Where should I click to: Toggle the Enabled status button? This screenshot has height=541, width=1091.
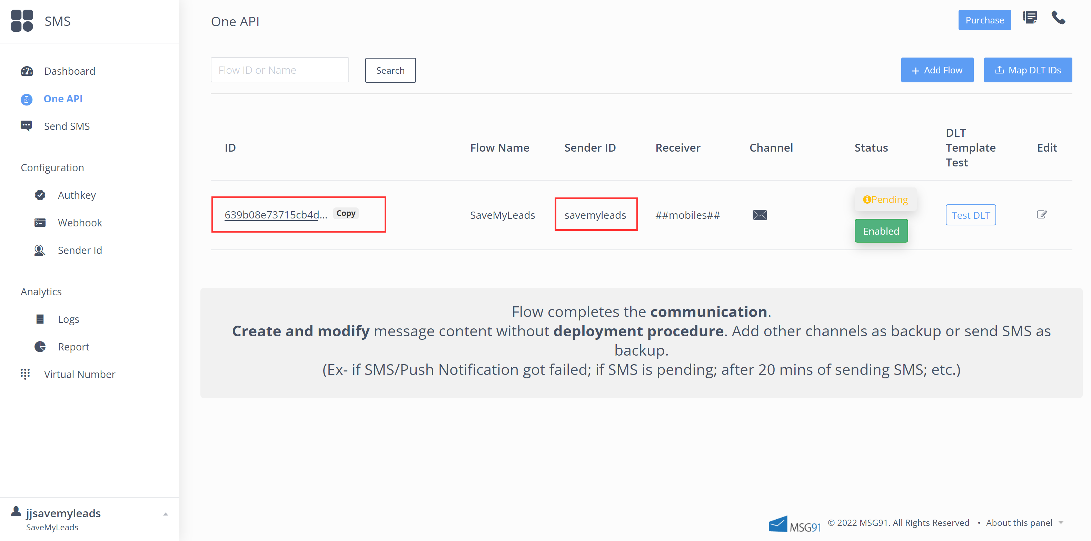tap(881, 231)
